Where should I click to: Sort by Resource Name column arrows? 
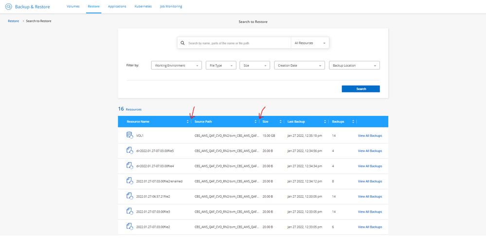(188, 122)
